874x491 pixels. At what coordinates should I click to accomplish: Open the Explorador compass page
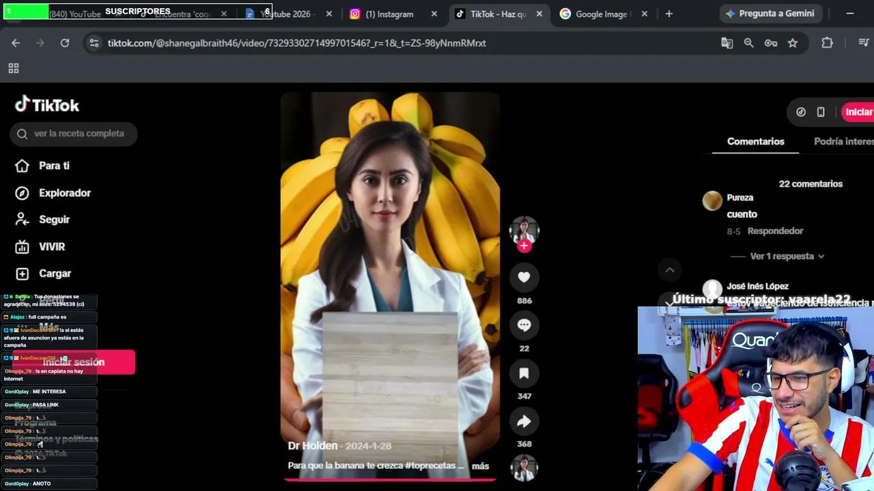pyautogui.click(x=53, y=193)
